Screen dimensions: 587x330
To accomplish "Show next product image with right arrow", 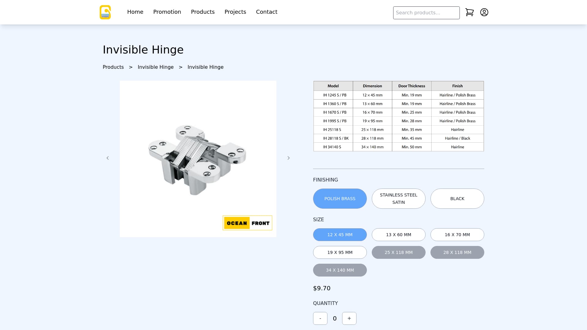I will pyautogui.click(x=288, y=158).
